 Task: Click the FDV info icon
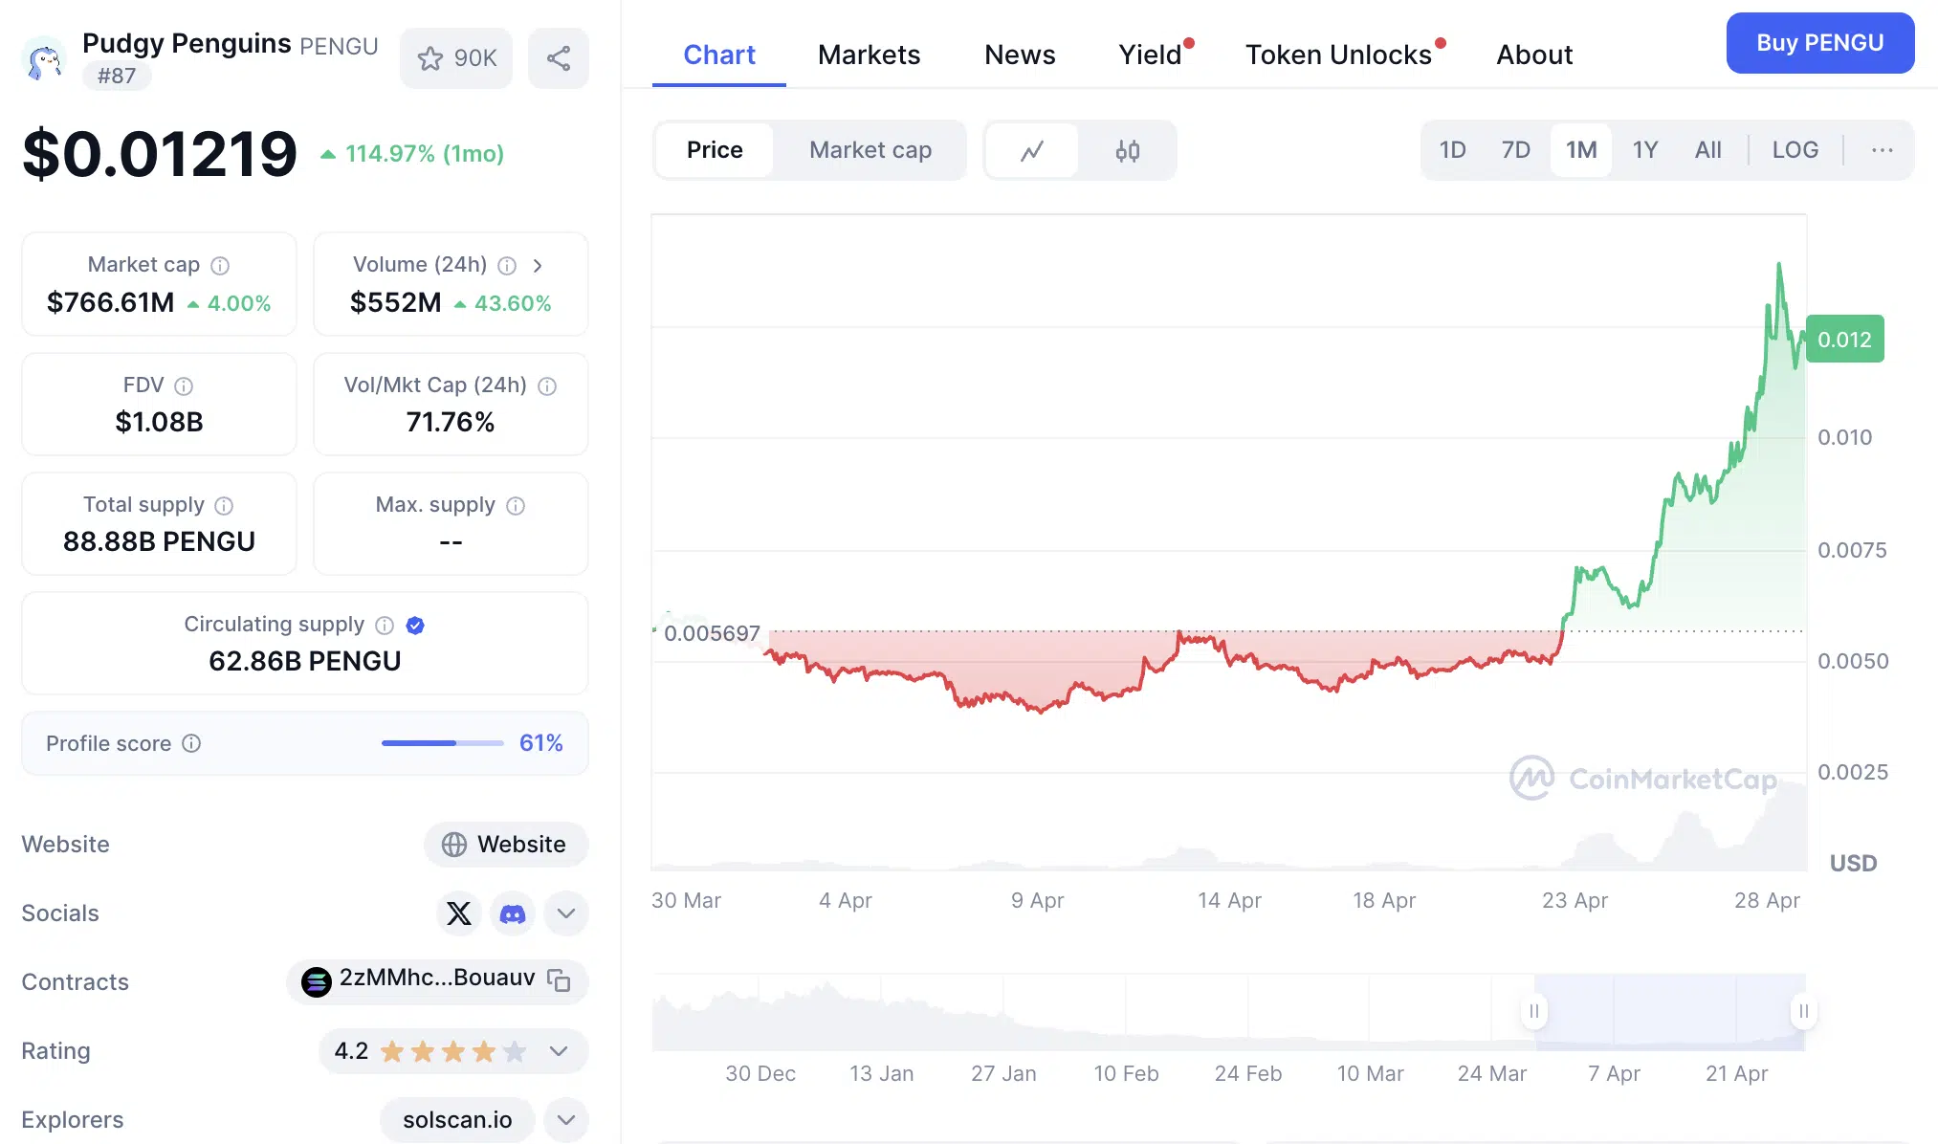click(184, 385)
